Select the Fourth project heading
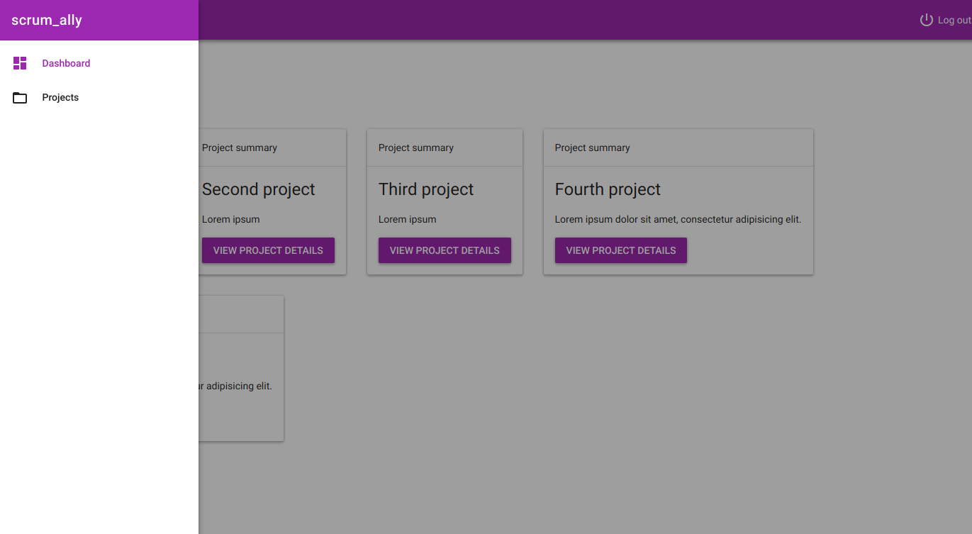Image resolution: width=972 pixels, height=534 pixels. (x=608, y=189)
